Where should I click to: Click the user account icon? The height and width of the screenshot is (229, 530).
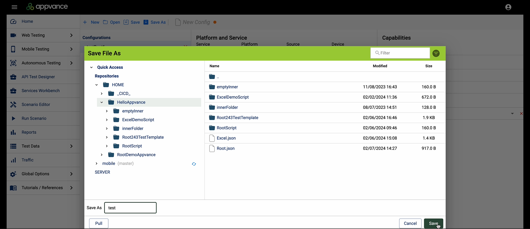coord(508,7)
